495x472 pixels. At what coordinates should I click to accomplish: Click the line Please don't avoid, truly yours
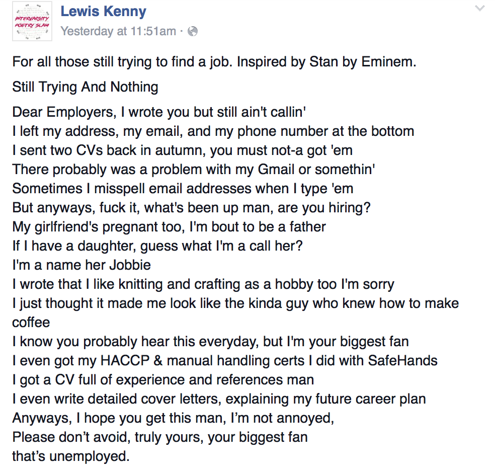tap(160, 437)
